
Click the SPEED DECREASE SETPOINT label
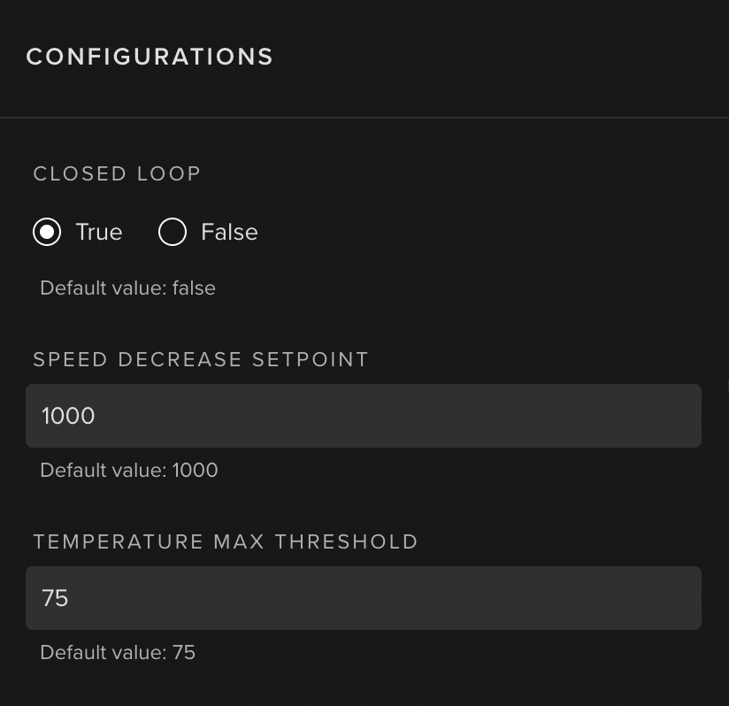201,359
